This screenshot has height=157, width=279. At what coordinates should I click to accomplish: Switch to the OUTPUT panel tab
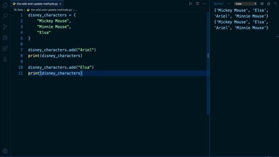click(x=218, y=4)
